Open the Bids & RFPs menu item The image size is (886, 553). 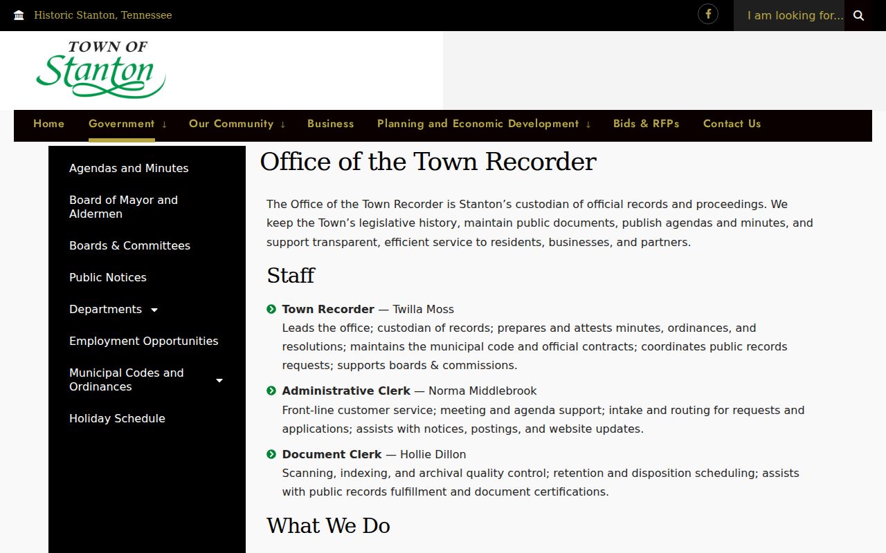(646, 124)
